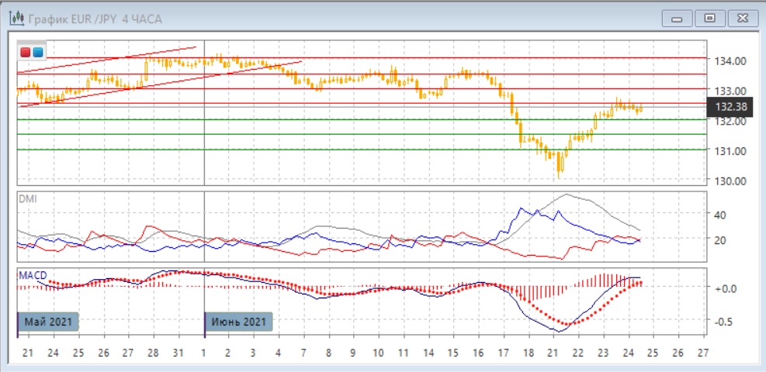
Task: Click the MACD scale value -0.5
Action: [724, 322]
